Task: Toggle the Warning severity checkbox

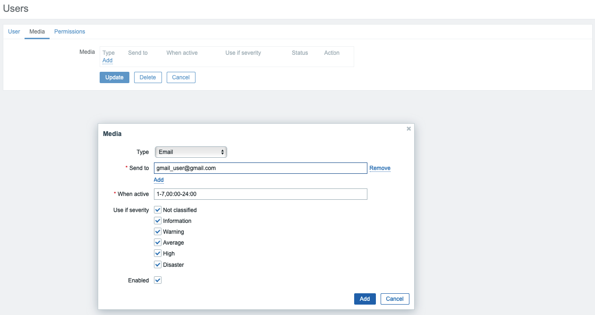Action: click(158, 231)
